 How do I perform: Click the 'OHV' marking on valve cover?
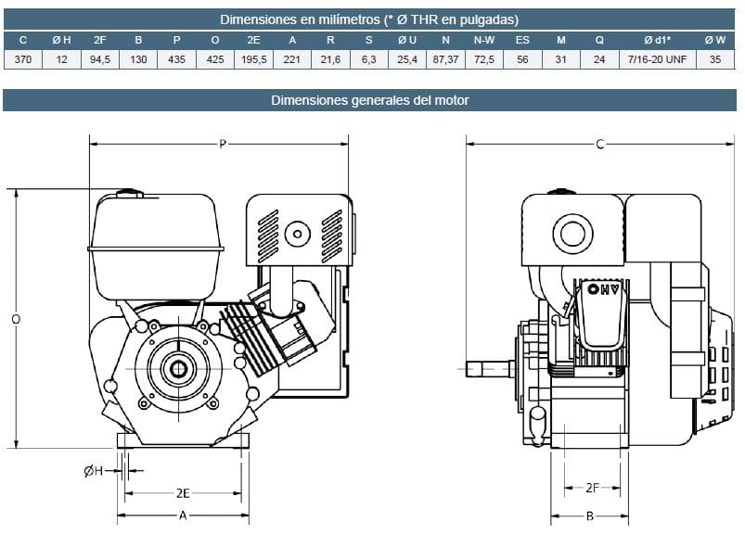point(603,288)
